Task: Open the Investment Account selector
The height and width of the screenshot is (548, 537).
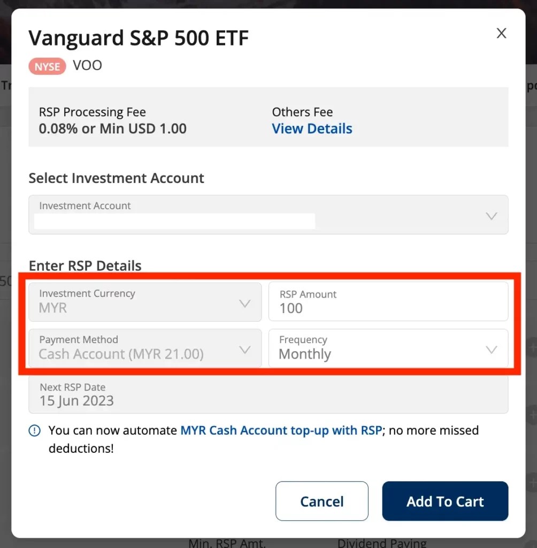Action: pos(267,216)
